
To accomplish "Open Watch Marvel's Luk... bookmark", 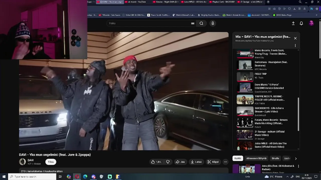I will 184,15.
